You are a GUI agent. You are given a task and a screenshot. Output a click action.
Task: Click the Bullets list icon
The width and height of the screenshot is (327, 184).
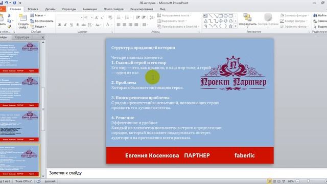[x=119, y=17]
